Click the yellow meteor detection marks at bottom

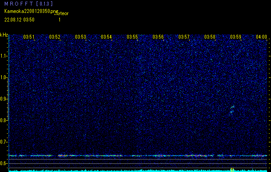[232, 169]
